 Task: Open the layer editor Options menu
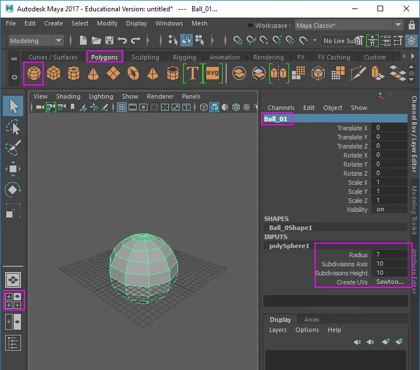[x=307, y=330]
